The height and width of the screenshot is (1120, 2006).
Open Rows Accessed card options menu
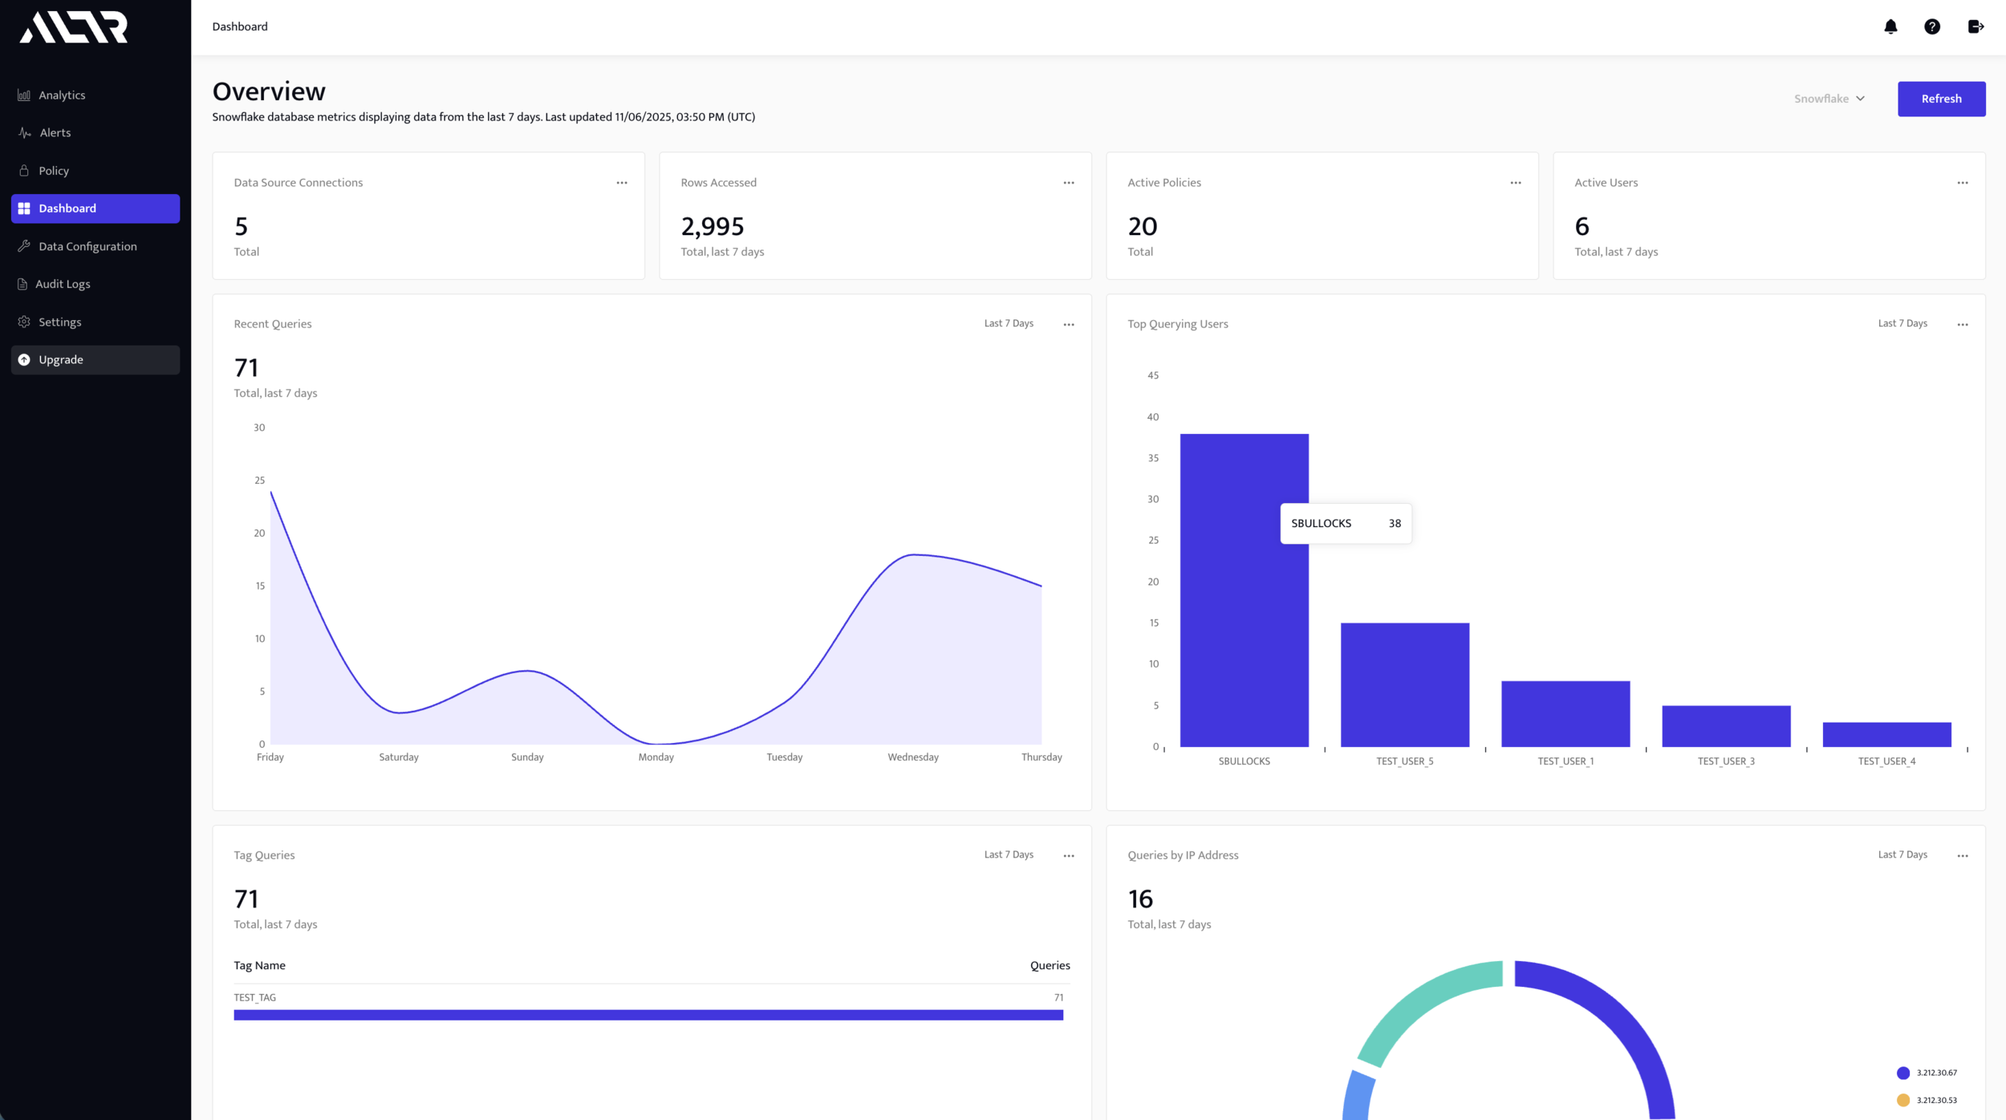(1069, 183)
